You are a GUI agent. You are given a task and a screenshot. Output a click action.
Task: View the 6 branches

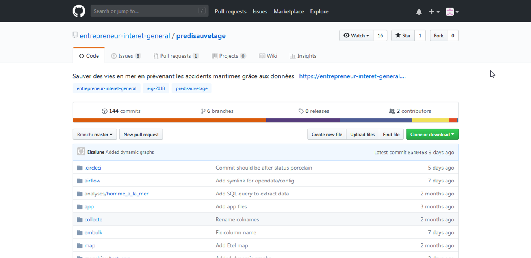217,111
